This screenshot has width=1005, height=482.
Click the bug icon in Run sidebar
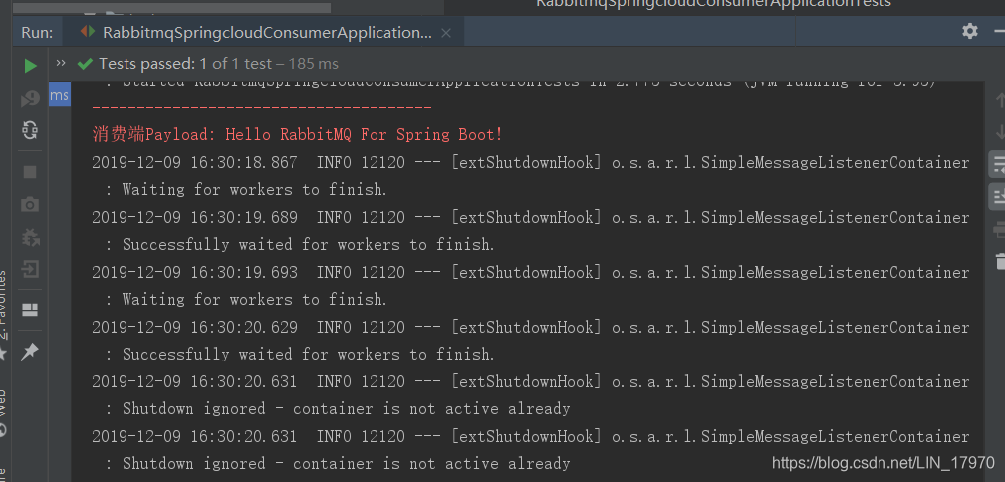[30, 238]
